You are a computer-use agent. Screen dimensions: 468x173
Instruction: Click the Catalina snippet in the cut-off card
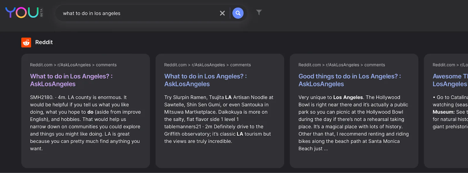pos(450,112)
